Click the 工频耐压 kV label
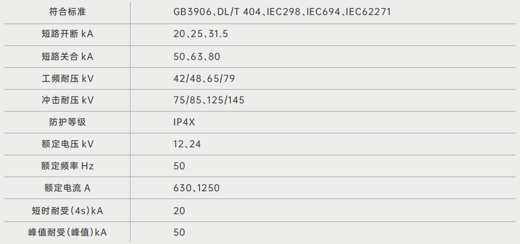Screen dimensions: 520x244 coord(67,79)
